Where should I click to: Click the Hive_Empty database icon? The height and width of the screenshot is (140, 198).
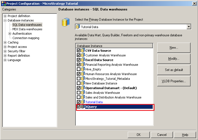point(83,69)
